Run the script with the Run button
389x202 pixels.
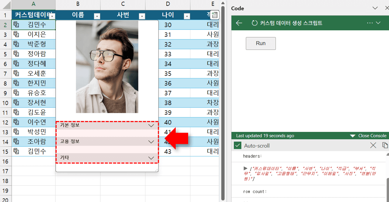(x=261, y=43)
